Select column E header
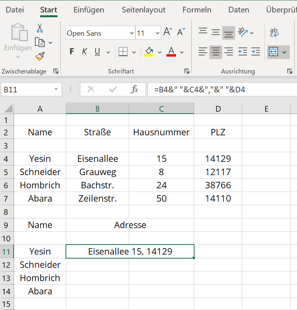297x310 pixels. (x=266, y=108)
